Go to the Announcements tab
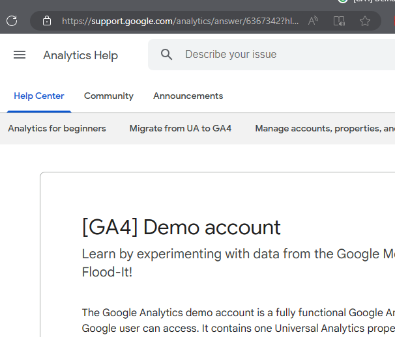The width and height of the screenshot is (395, 337). [x=188, y=96]
